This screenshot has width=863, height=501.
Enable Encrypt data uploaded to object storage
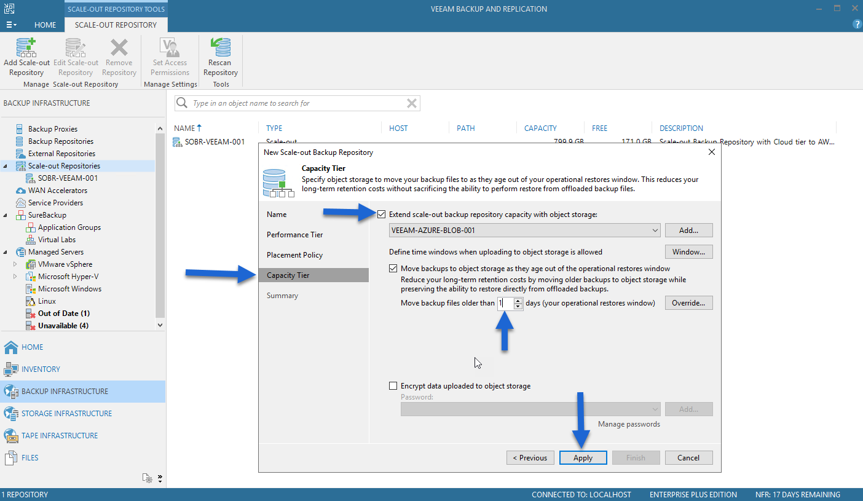393,386
